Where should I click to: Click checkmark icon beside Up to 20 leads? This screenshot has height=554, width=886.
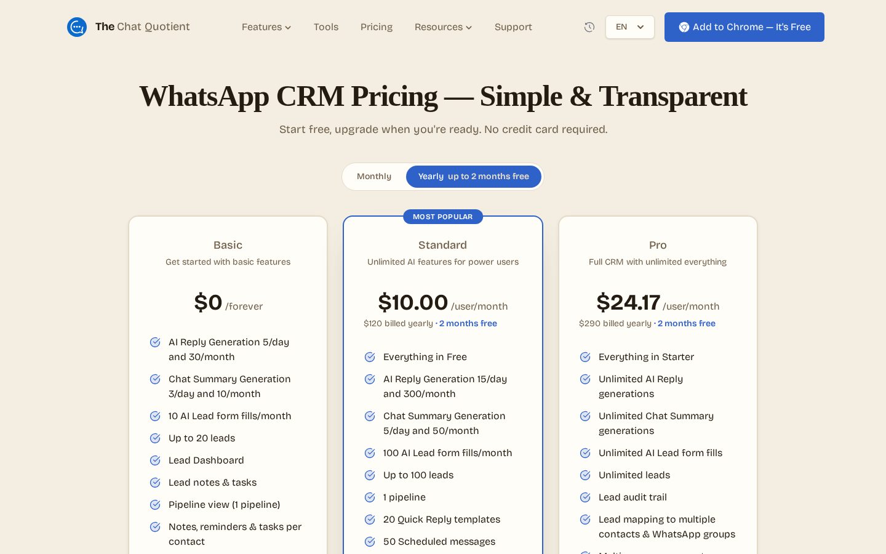pyautogui.click(x=155, y=438)
